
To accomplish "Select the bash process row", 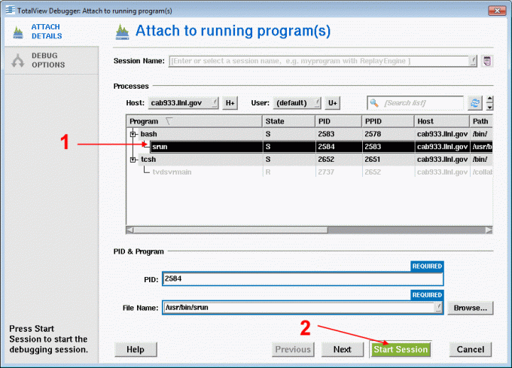I will click(x=309, y=134).
